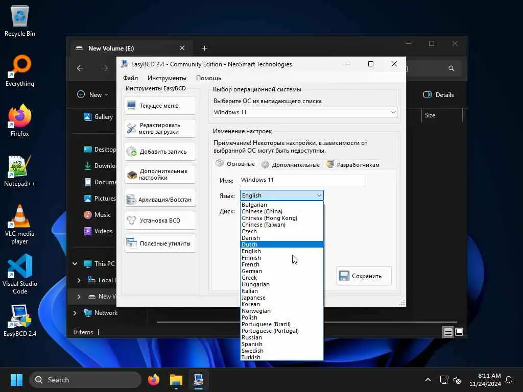The height and width of the screenshot is (392, 523).
Task: Switch to the Дополнительные tab
Action: [x=291, y=165]
